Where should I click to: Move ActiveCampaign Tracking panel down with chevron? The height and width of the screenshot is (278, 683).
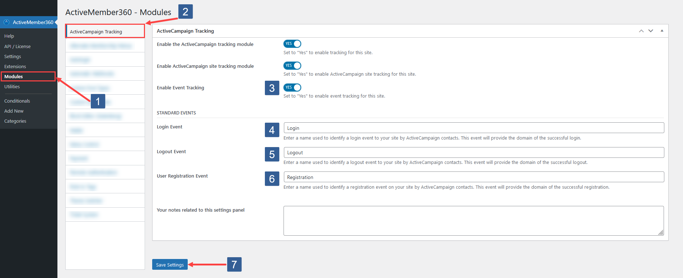click(651, 31)
